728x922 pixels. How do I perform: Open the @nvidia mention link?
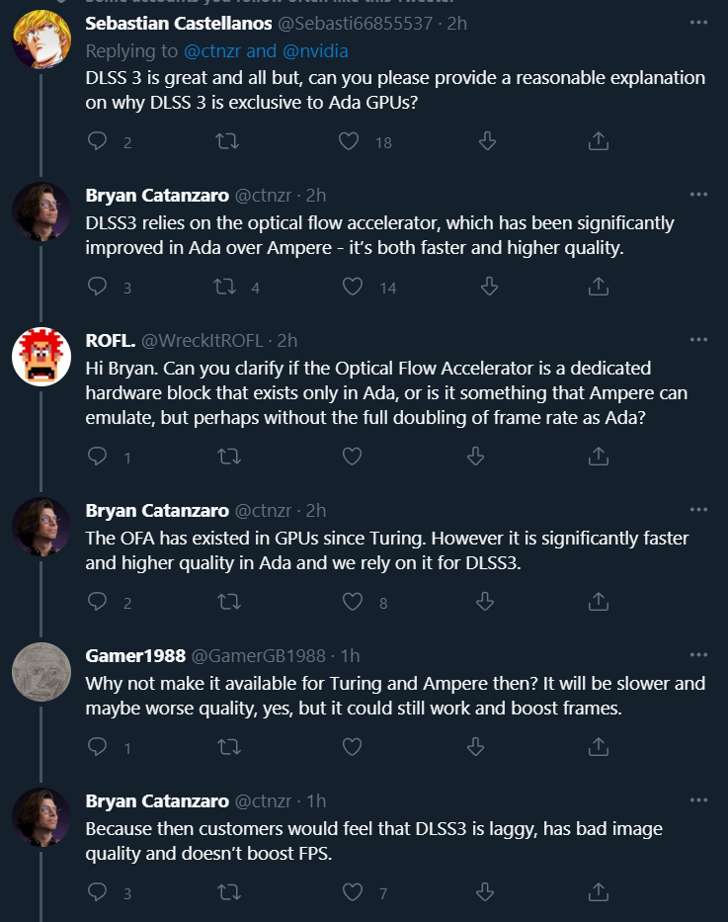coord(315,51)
